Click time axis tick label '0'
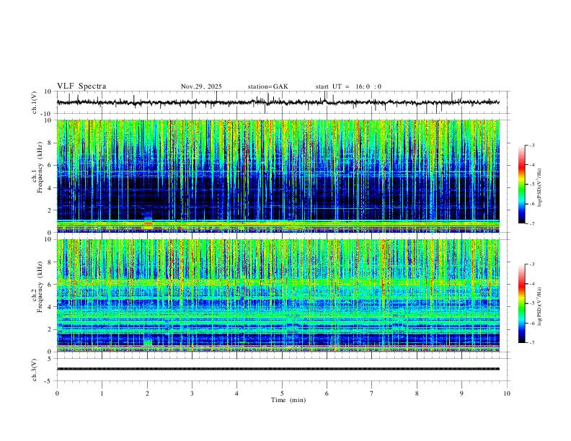This screenshot has width=571, height=441. [57, 393]
